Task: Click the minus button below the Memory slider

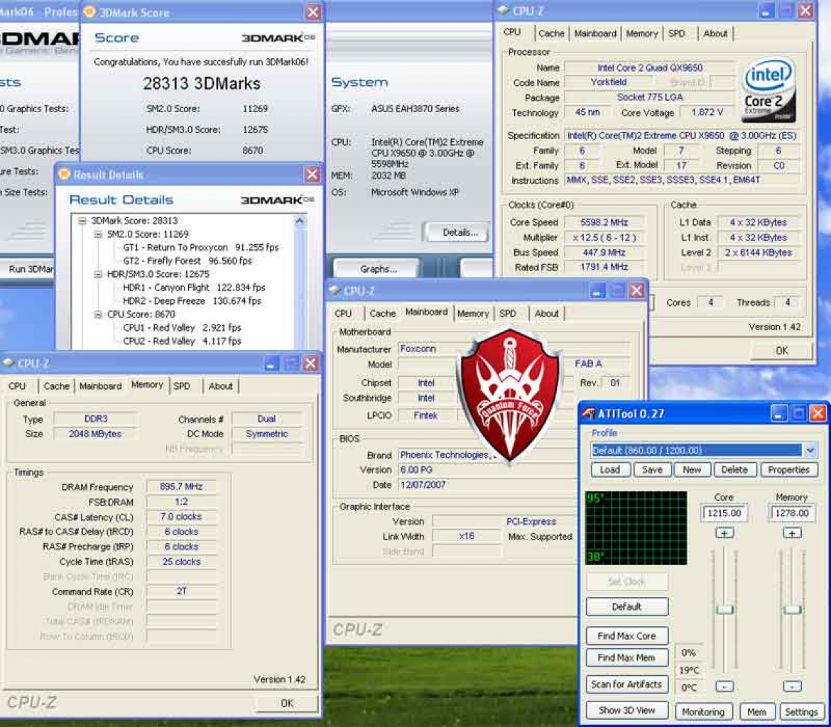Action: (792, 687)
